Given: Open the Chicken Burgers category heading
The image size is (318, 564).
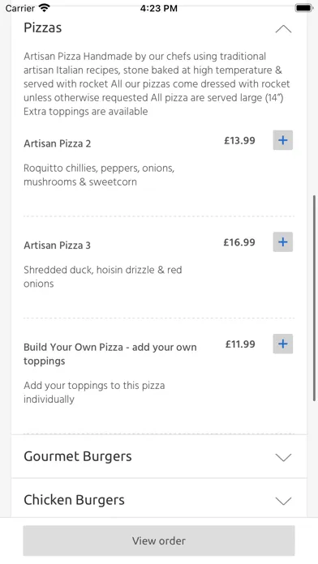Looking at the screenshot, I should pos(74,500).
